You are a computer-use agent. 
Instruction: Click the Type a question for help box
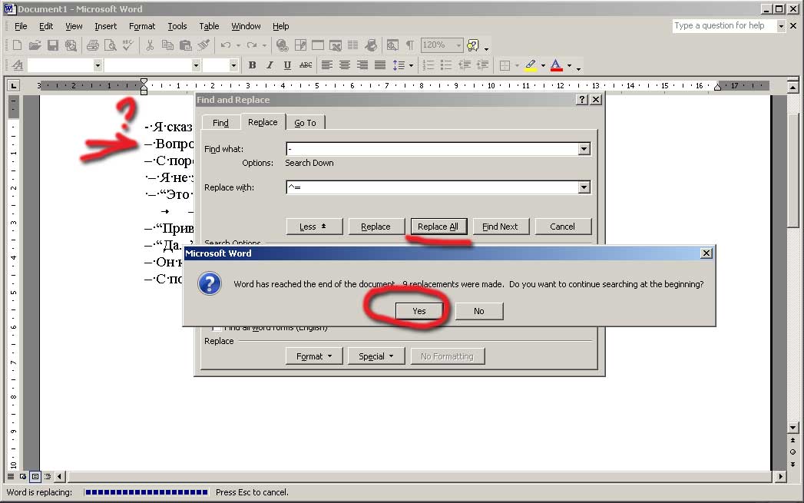[724, 25]
